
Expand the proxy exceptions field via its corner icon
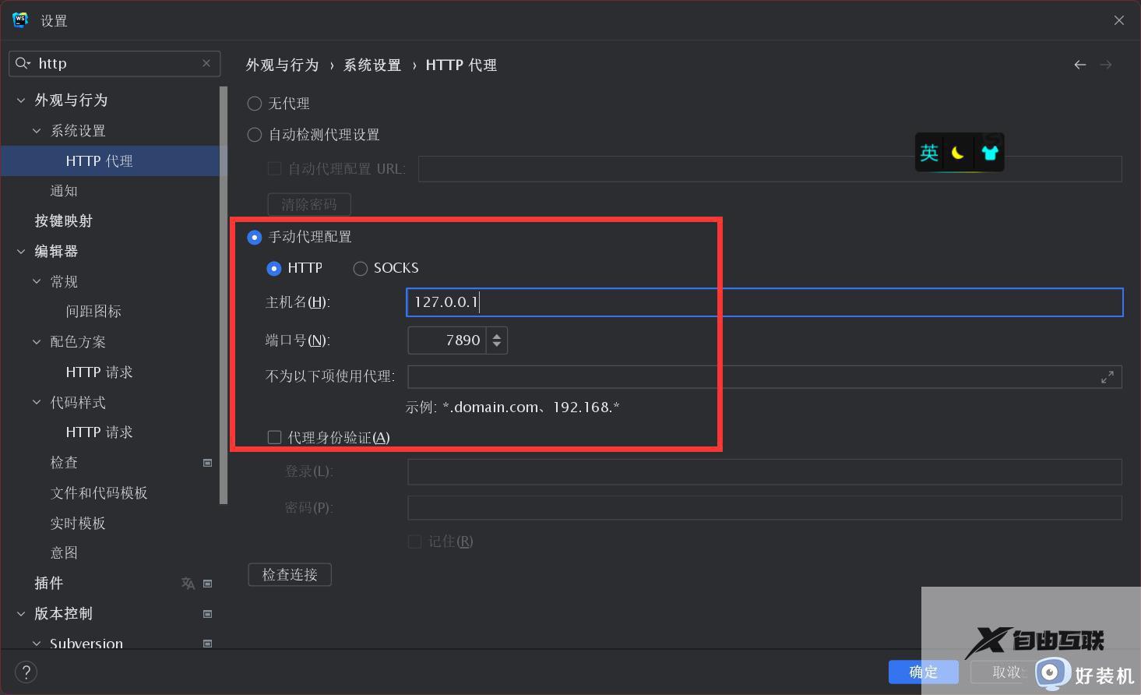pyautogui.click(x=1108, y=376)
